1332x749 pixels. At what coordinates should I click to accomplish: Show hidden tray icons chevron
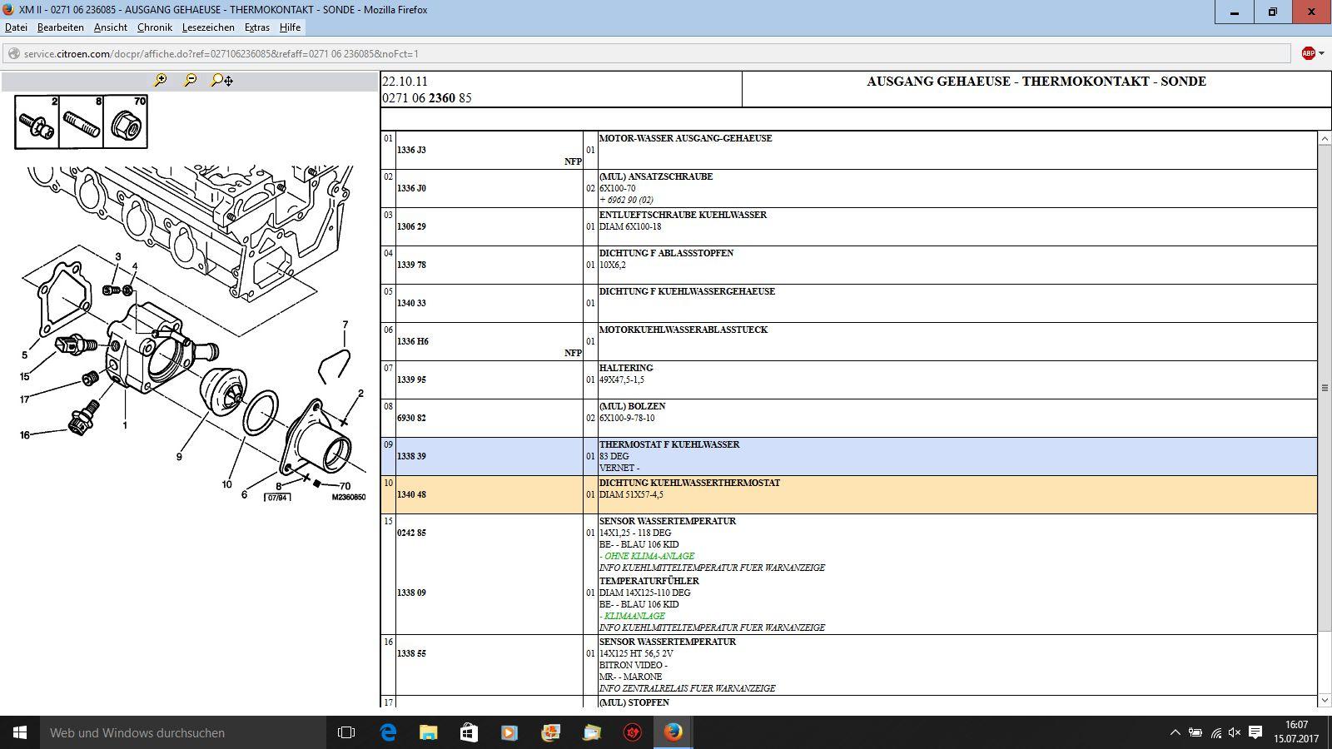pos(1175,733)
